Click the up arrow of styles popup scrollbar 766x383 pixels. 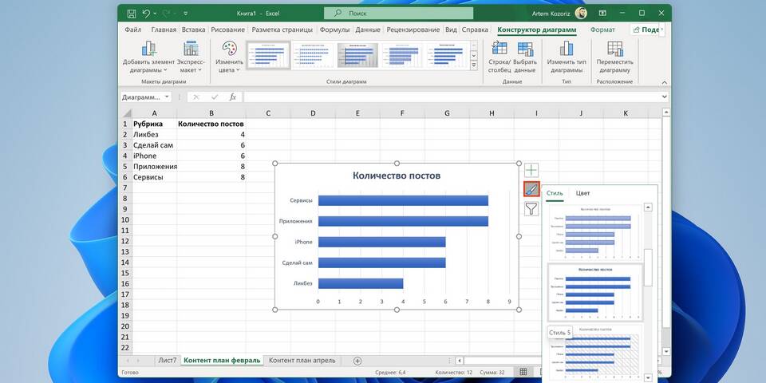(648, 207)
